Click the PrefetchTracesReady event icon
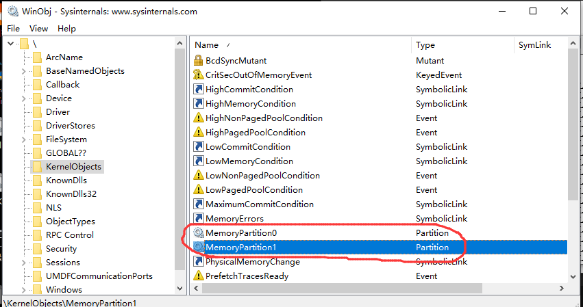Viewport: 583px width, 307px height. pyautogui.click(x=199, y=276)
